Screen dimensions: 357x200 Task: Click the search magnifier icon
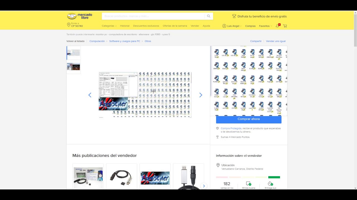pyautogui.click(x=209, y=16)
